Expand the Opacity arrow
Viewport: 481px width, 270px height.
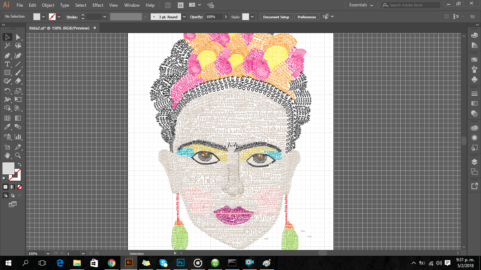point(225,17)
